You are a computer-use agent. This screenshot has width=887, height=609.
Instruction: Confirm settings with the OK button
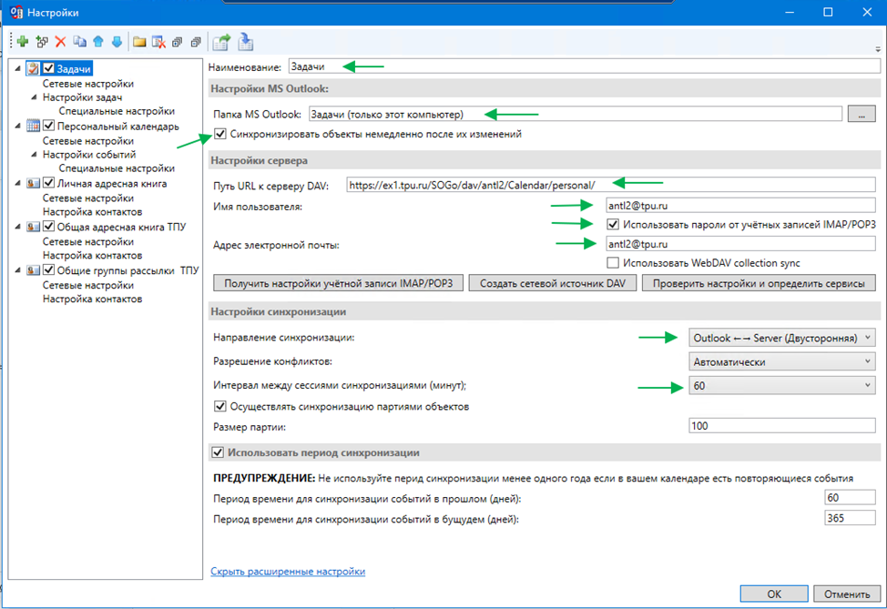pyautogui.click(x=774, y=594)
